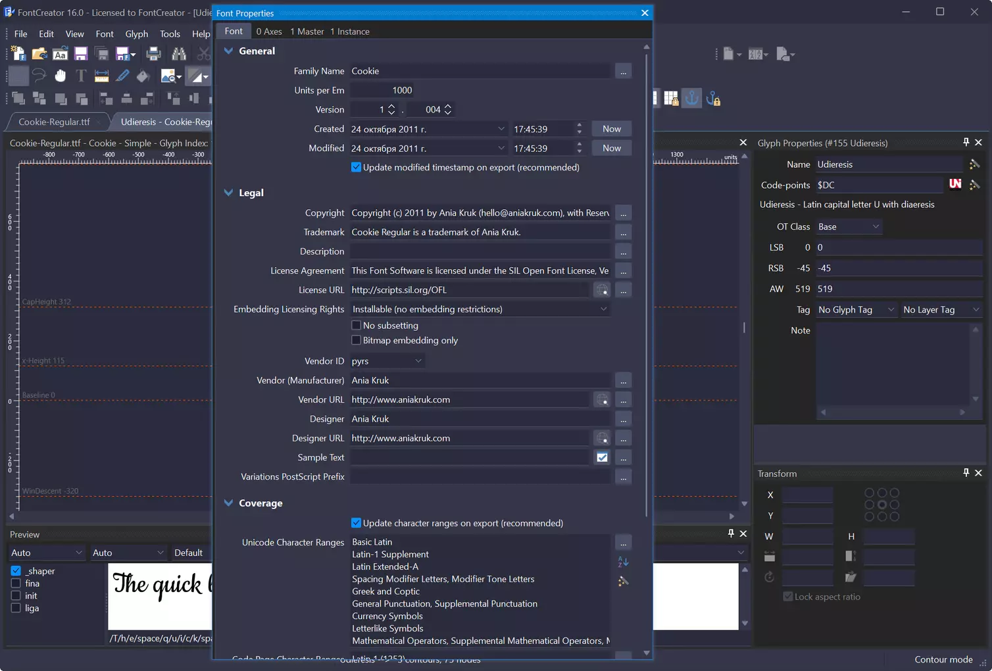992x671 pixels.
Task: Enable the fina feature in Preview
Action: point(16,584)
